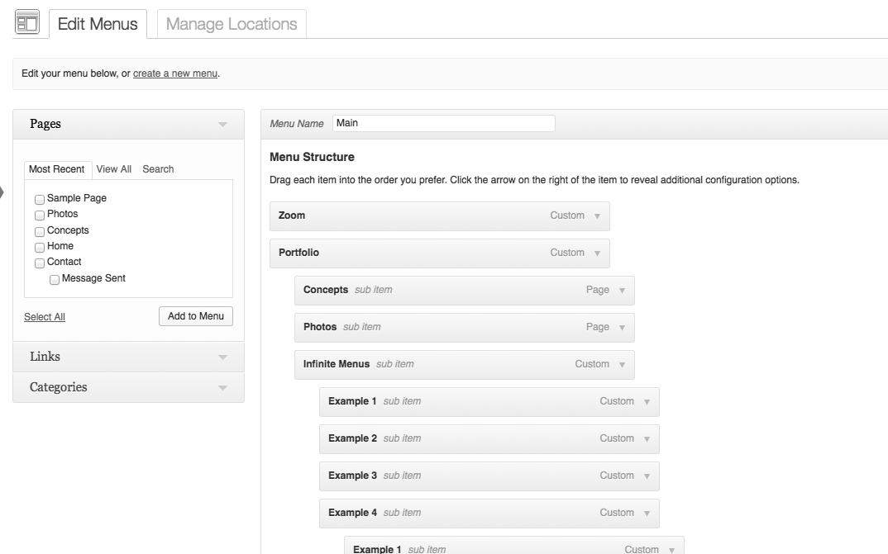Expand the Example 3 sub item arrow

point(647,476)
